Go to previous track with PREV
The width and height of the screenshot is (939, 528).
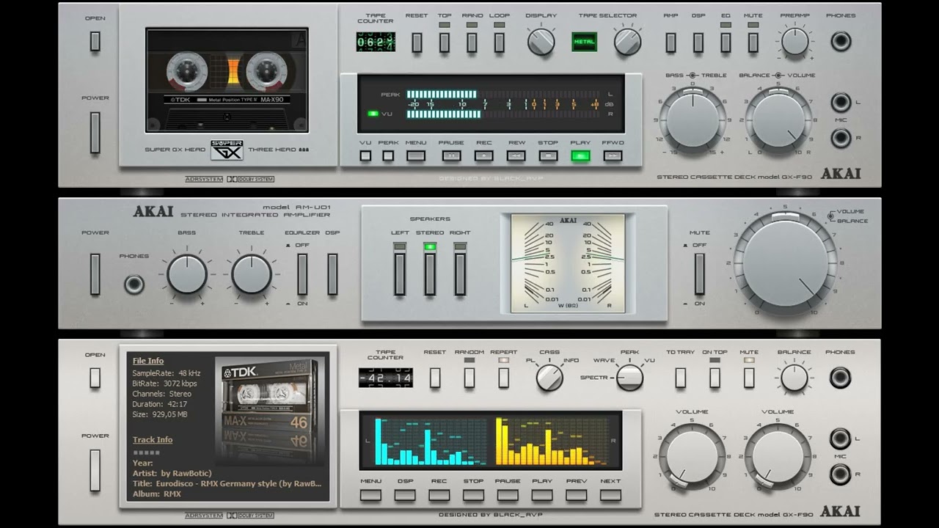click(576, 495)
